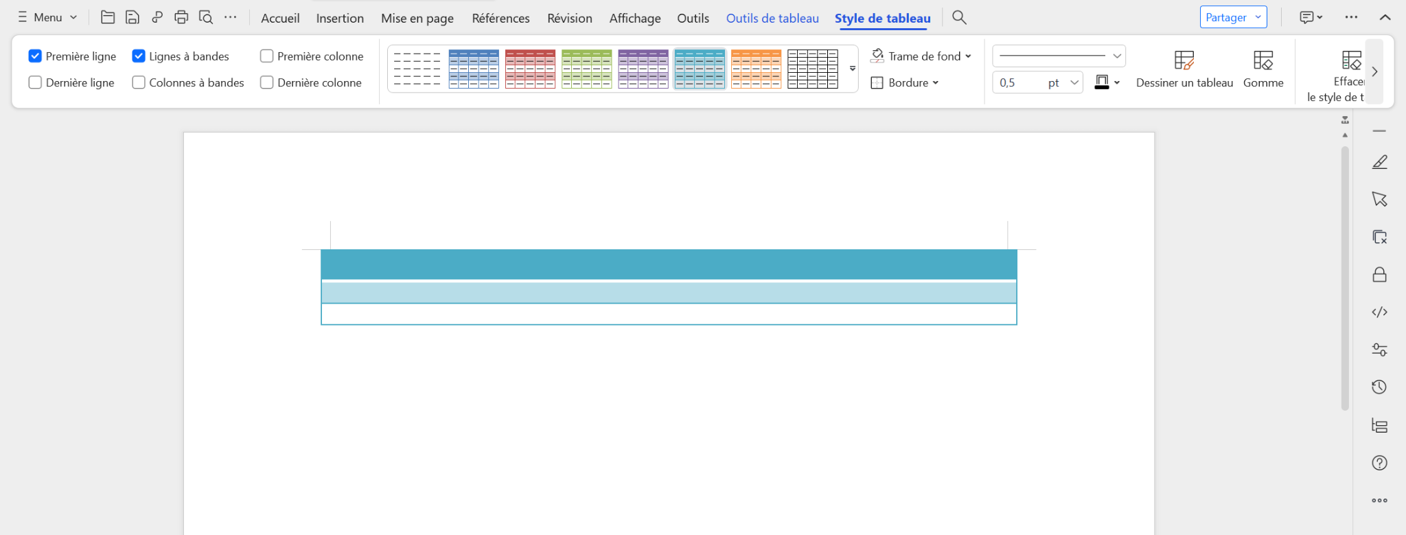Open the Partager dropdown arrow
1406x535 pixels.
tap(1258, 17)
